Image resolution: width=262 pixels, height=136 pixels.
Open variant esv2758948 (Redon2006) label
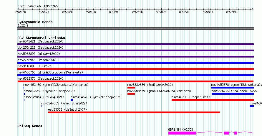coord(37,60)
